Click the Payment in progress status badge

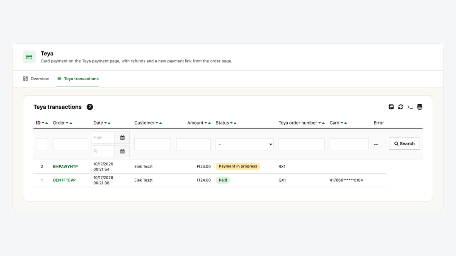click(x=238, y=166)
